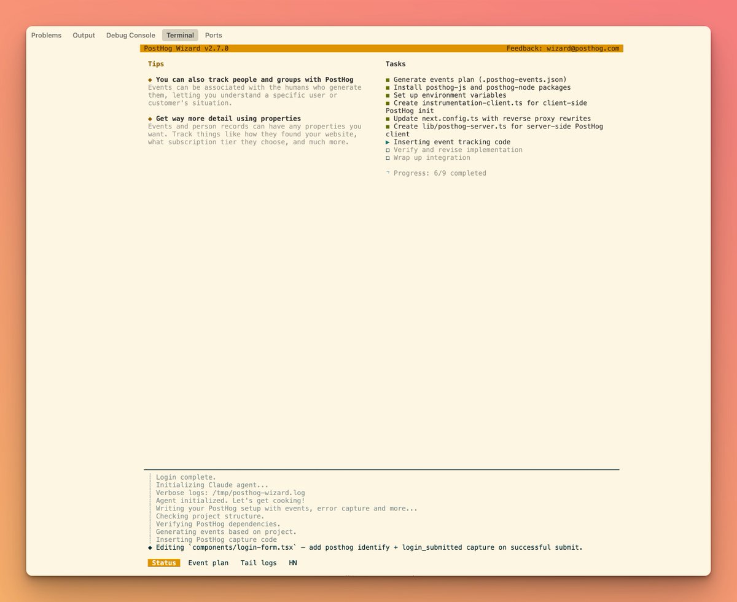The height and width of the screenshot is (602, 737).
Task: Select the Terminal tab
Action: tap(180, 35)
